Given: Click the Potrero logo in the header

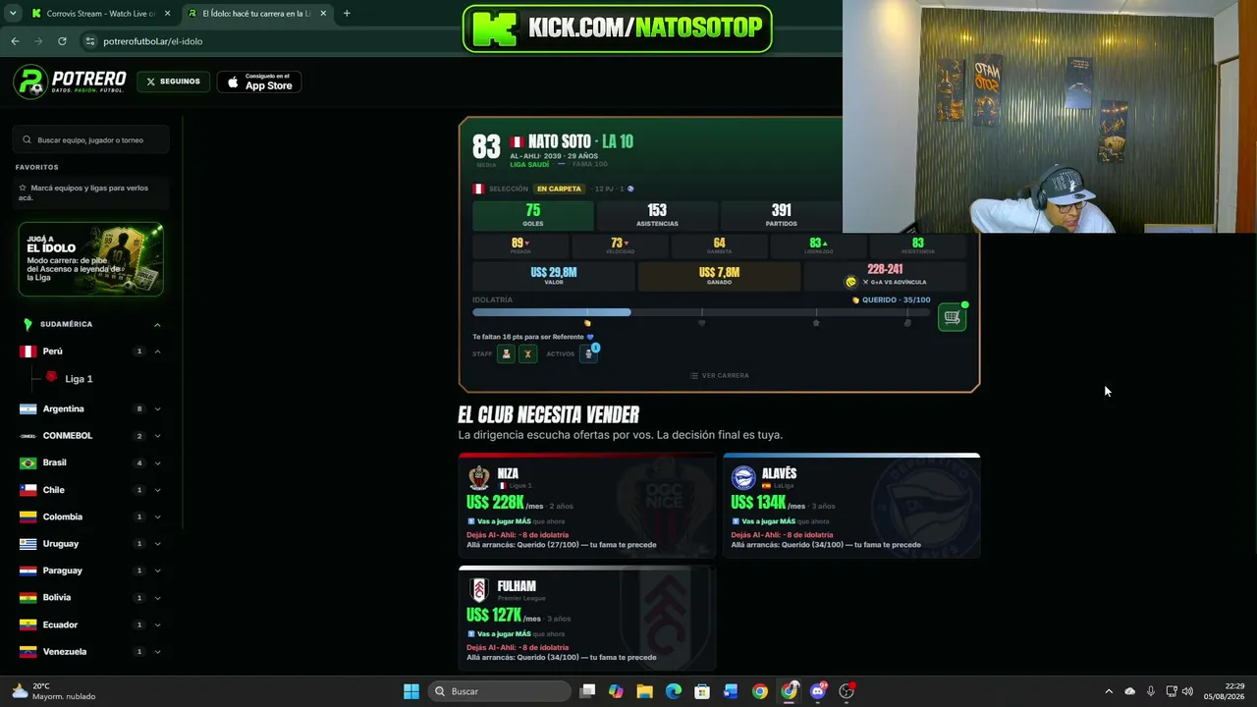Looking at the screenshot, I should tap(71, 82).
